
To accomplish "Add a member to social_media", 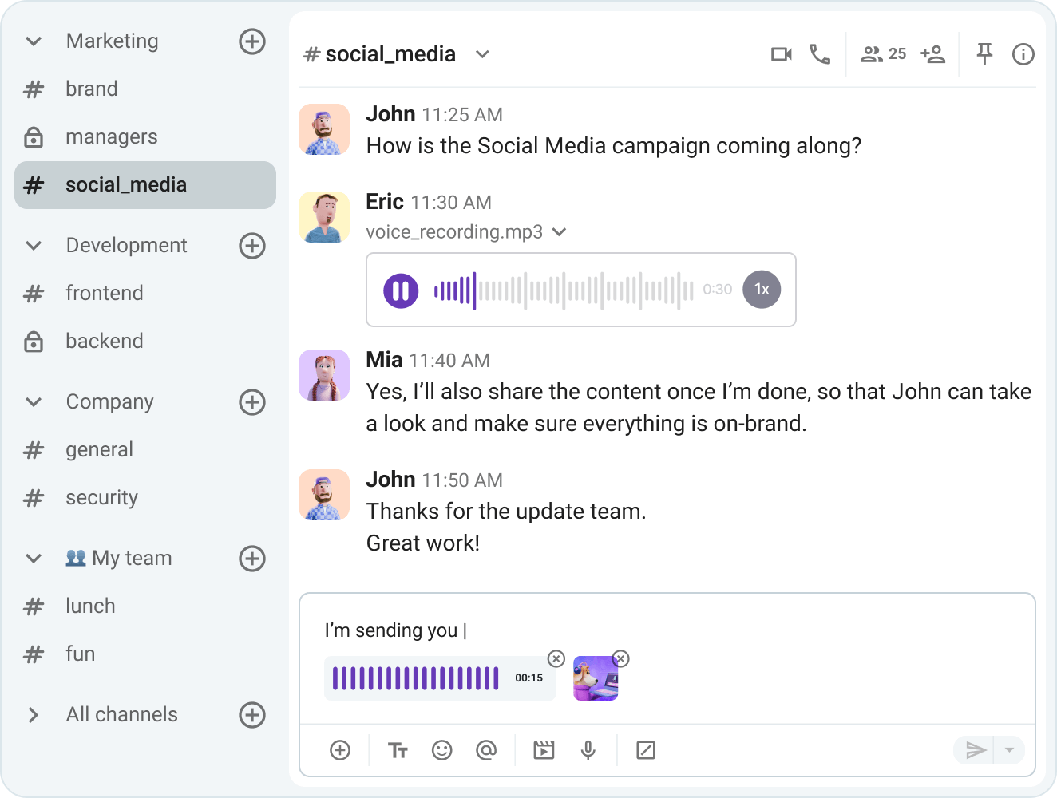I will (x=932, y=53).
